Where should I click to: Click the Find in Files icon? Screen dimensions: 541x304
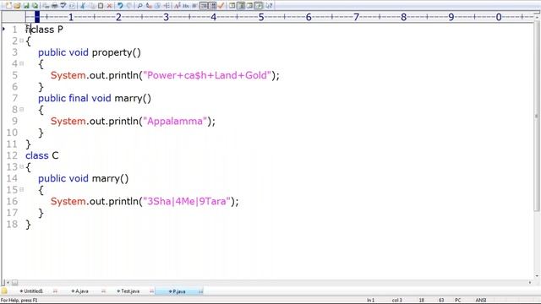click(x=157, y=6)
